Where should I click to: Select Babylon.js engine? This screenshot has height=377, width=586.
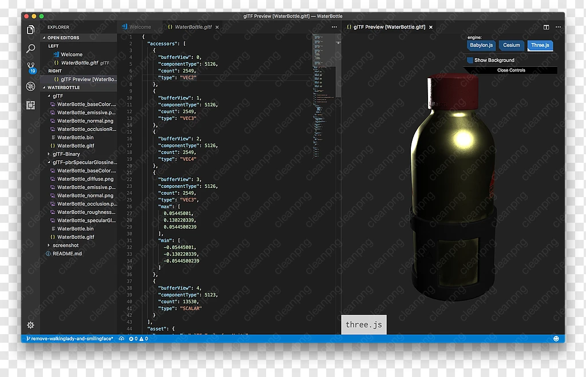[481, 46]
